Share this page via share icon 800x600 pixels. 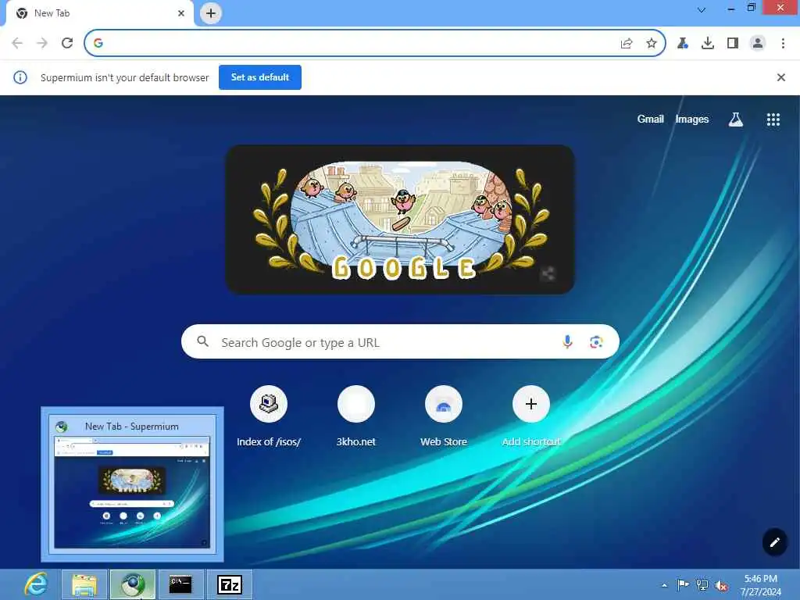627,43
